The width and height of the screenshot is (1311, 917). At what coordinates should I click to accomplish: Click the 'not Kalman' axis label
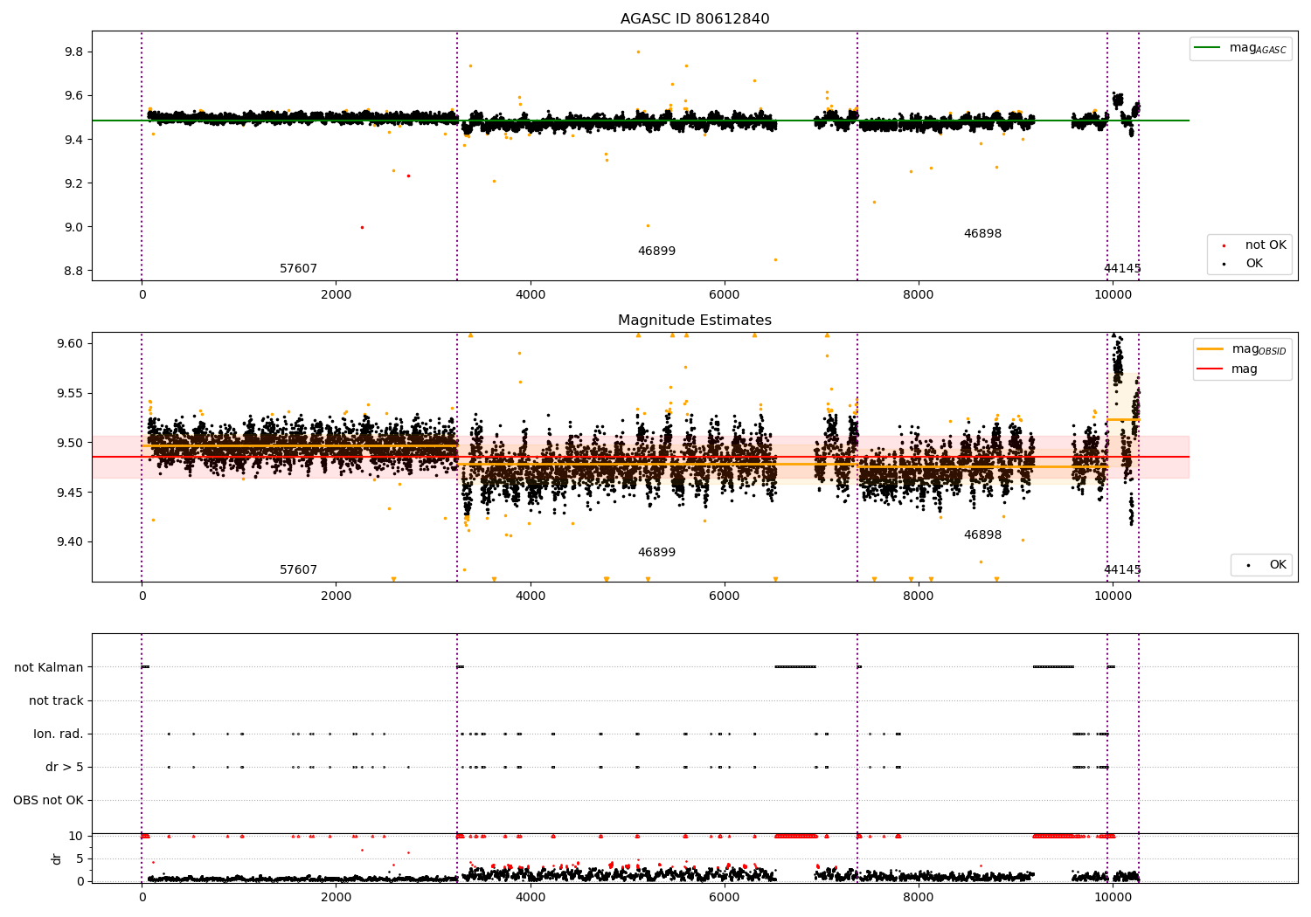click(x=49, y=667)
